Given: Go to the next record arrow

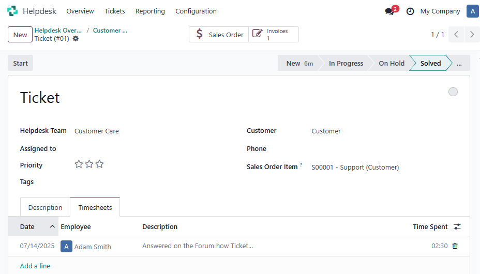Looking at the screenshot, I should pyautogui.click(x=472, y=35).
